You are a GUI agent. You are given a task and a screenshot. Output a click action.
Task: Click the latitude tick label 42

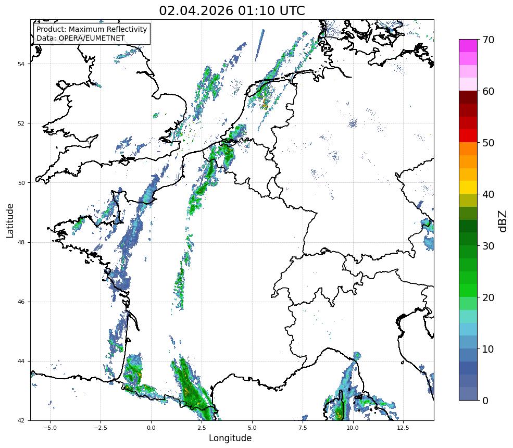coord(21,420)
